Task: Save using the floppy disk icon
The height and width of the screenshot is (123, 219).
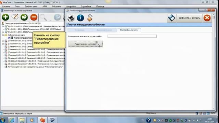Action: point(171,18)
